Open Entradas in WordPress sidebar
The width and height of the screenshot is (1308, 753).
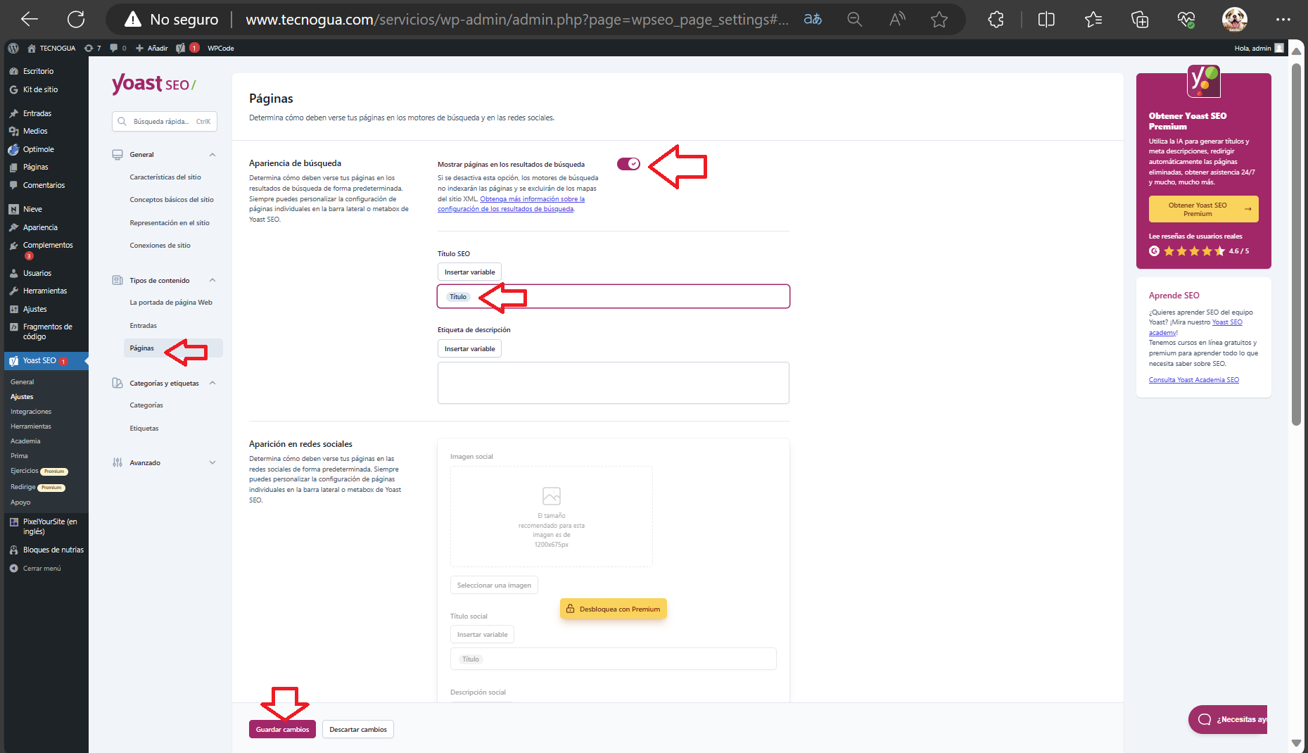(x=37, y=113)
